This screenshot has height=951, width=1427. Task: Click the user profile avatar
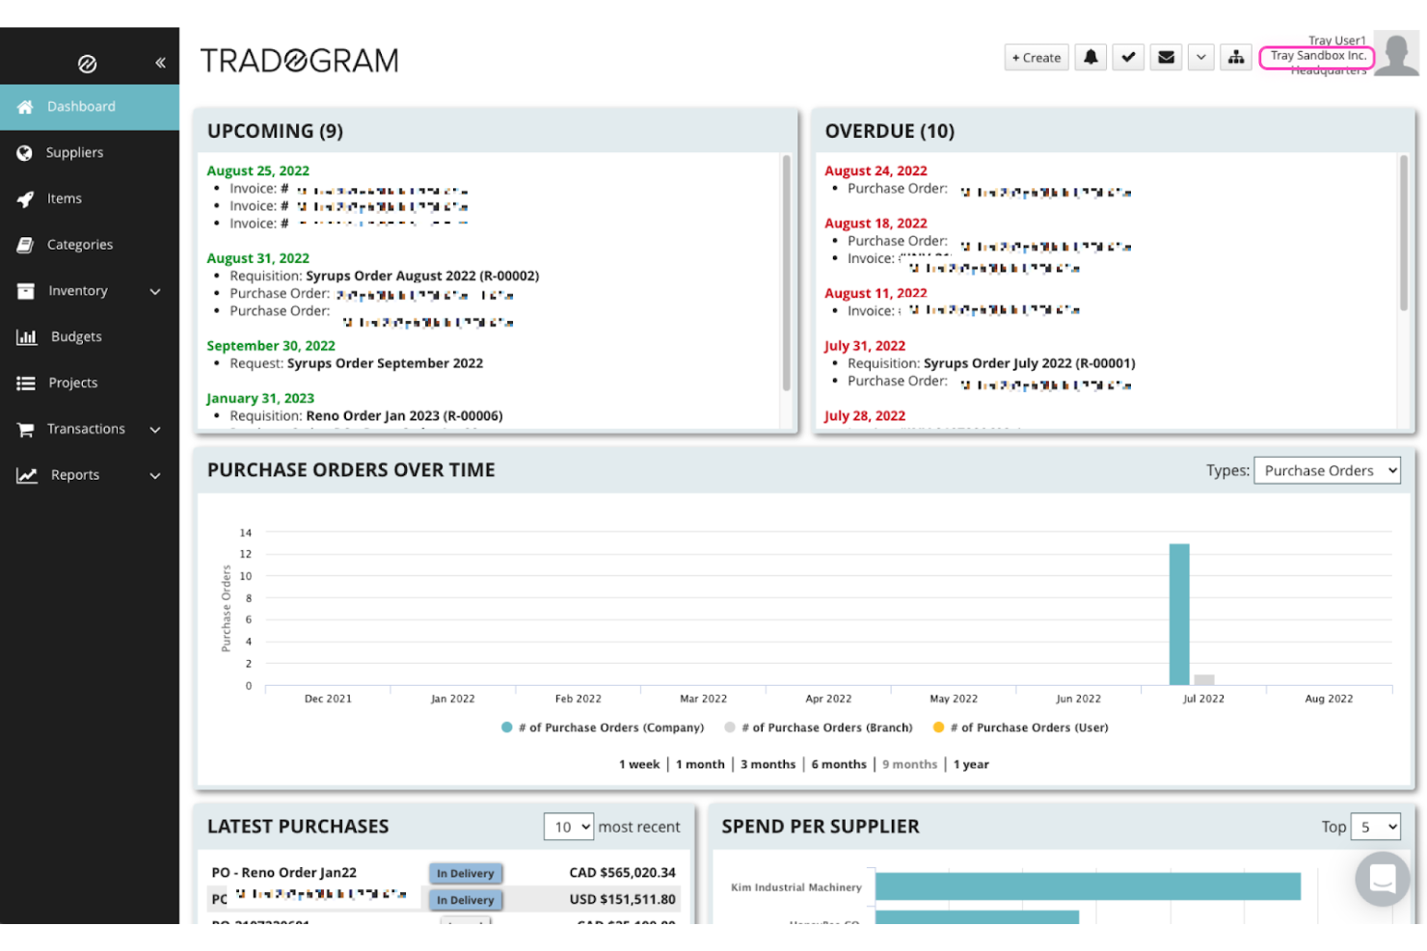[x=1396, y=53]
